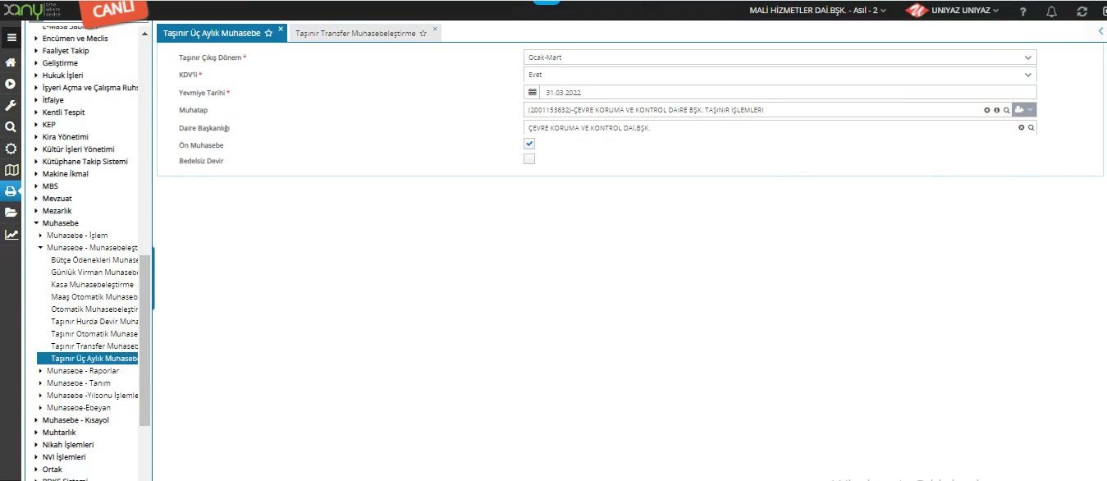Screen dimensions: 1107x481
Task: Open the KDV'li dropdown showing Evet
Action: tap(780, 75)
